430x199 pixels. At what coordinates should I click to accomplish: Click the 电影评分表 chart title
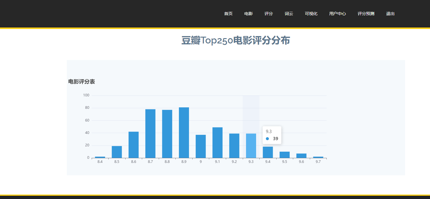click(82, 82)
